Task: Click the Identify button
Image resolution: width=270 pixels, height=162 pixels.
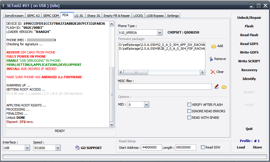Action: (x=249, y=79)
